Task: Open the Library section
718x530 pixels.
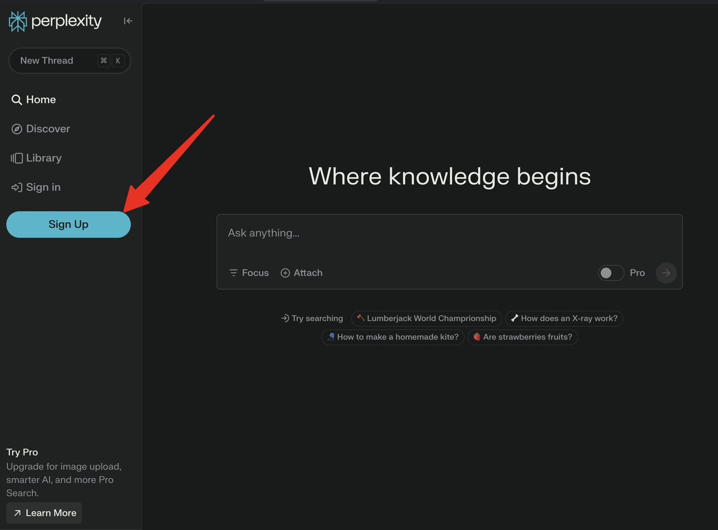Action: [36, 158]
